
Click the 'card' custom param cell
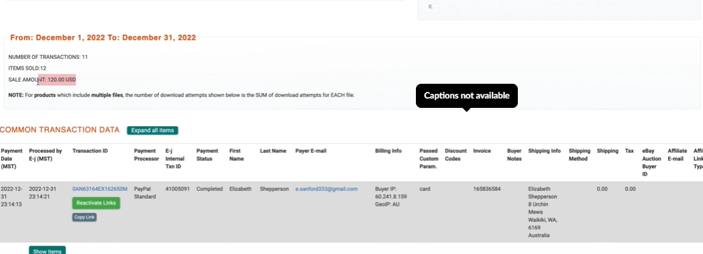coord(425,189)
